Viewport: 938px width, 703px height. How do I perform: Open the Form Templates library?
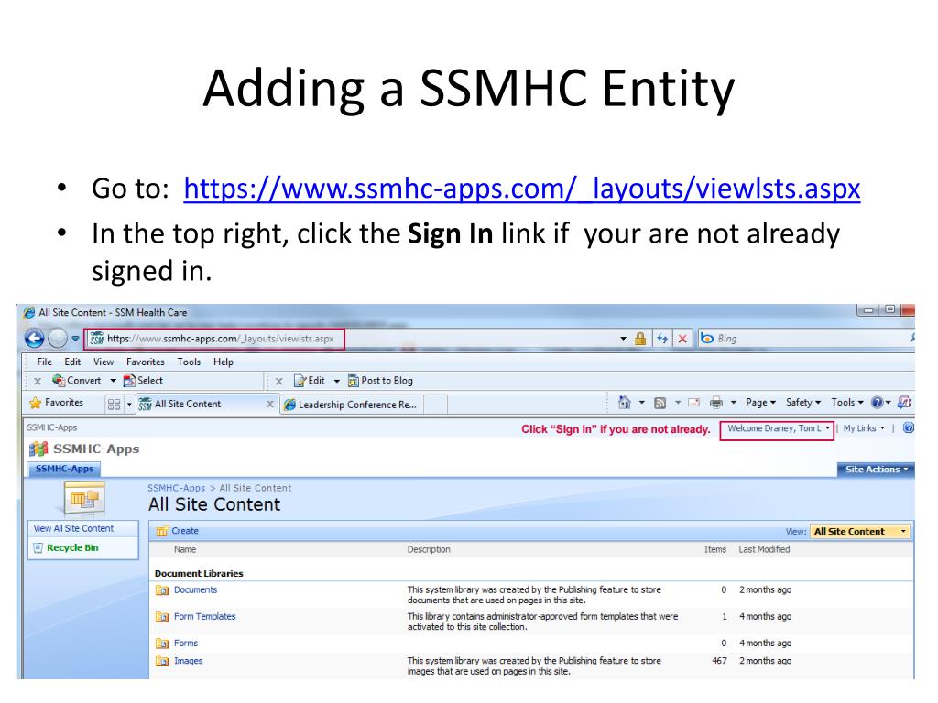204,616
